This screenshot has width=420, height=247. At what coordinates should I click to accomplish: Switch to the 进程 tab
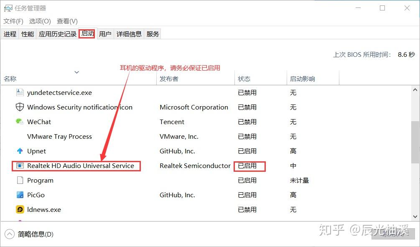coord(10,34)
